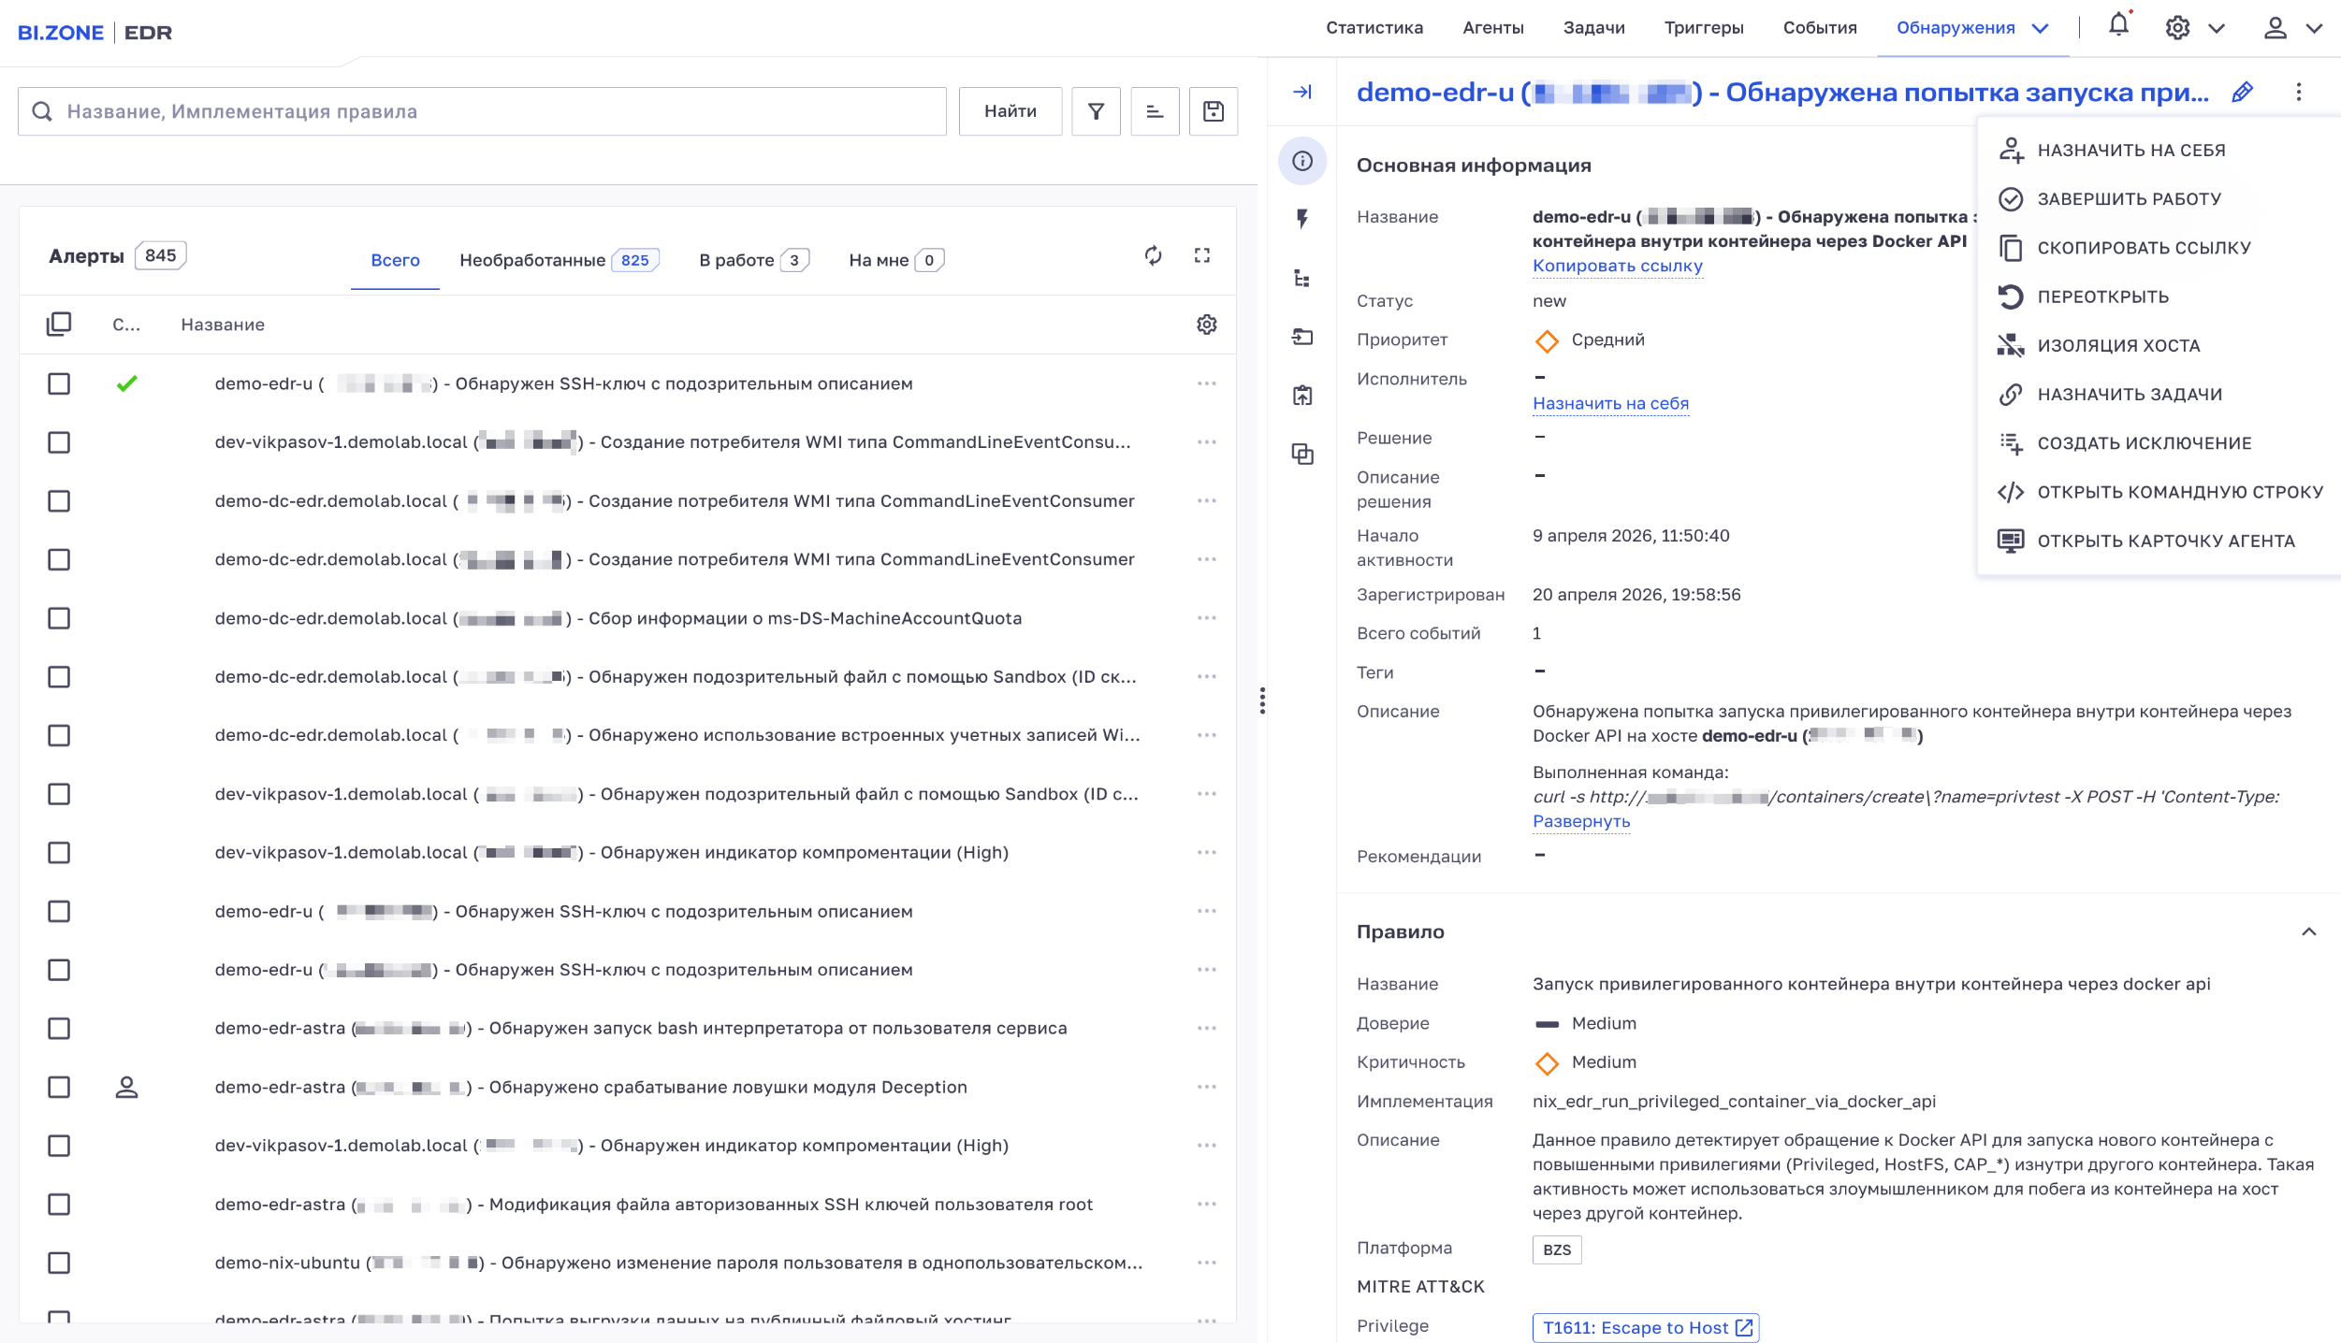Collapse the Правило section chevron
This screenshot has height=1343, width=2341.
[x=2309, y=931]
